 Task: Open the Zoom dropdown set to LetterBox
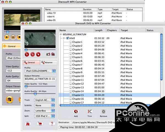(44, 111)
